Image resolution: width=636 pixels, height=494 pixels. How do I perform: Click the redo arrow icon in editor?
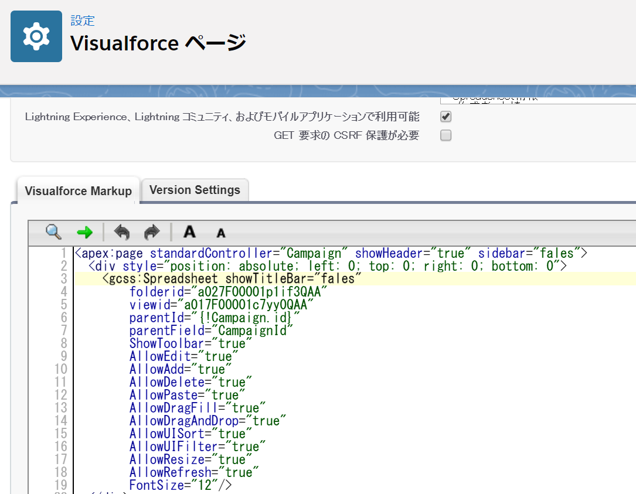click(152, 233)
